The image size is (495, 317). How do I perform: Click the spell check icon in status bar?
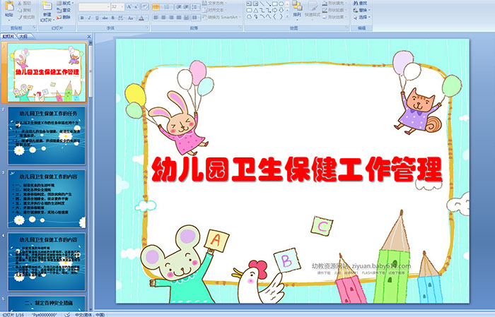[x=67, y=314]
